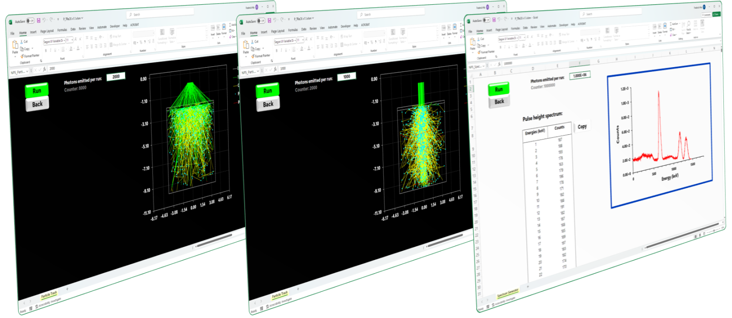Click the Copy icon in the middle window ribbon

pos(253,49)
